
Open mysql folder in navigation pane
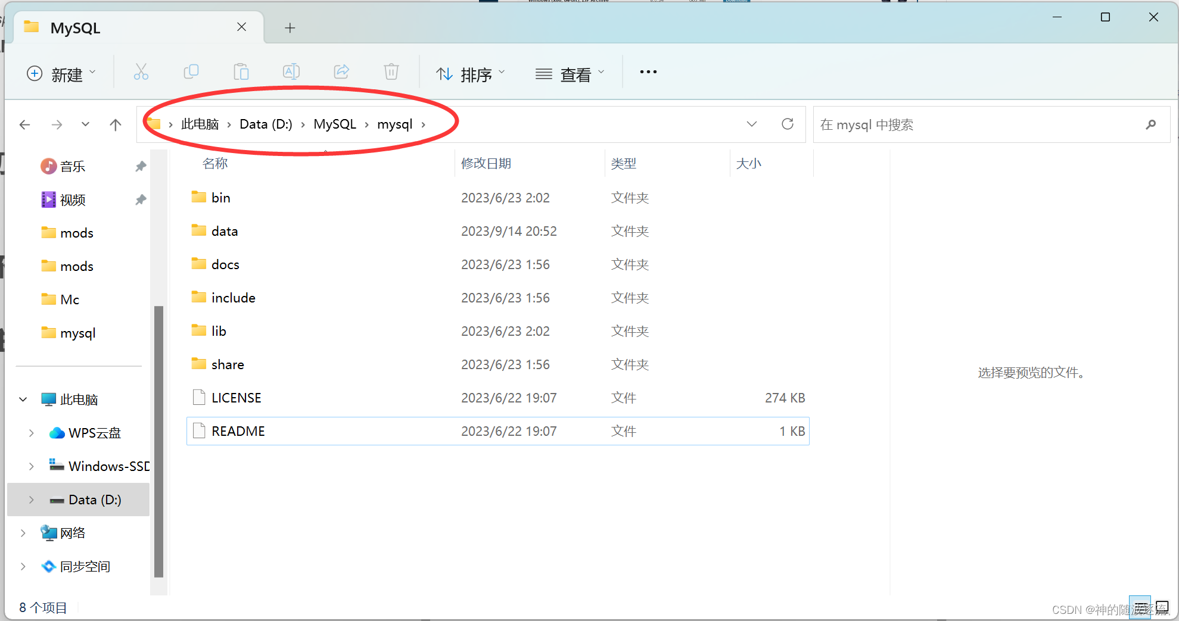[78, 333]
